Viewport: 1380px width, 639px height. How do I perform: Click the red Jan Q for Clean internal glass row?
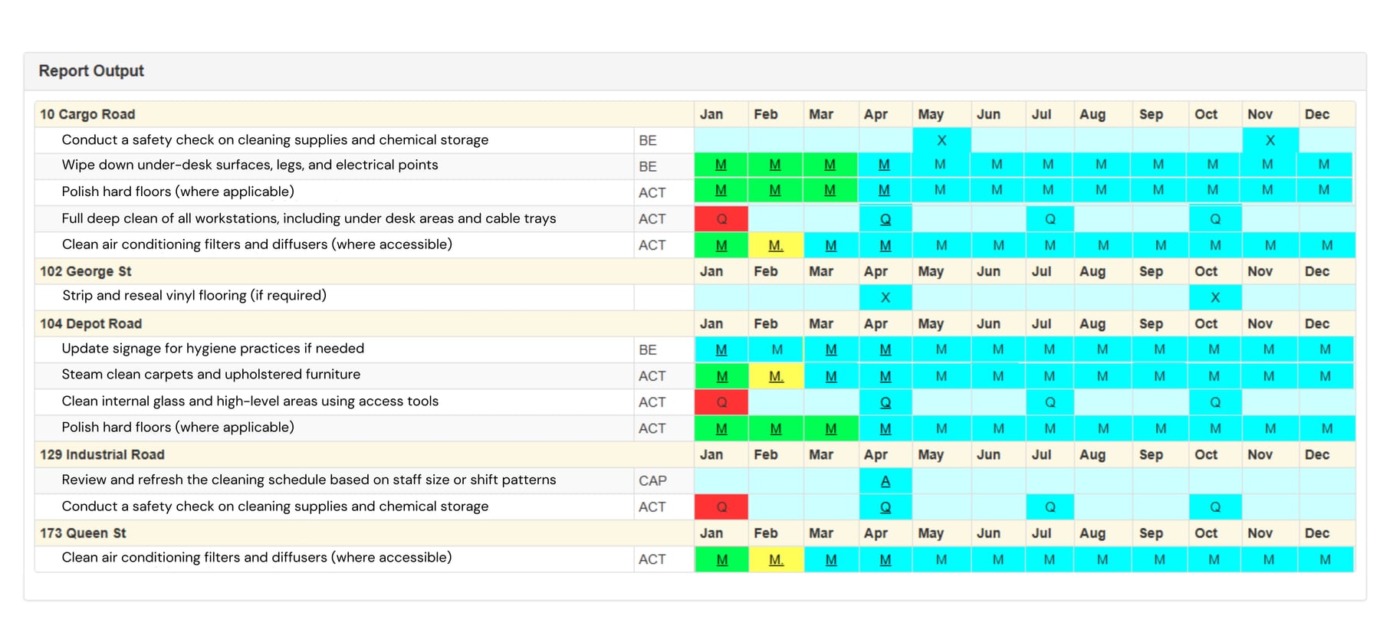(721, 402)
